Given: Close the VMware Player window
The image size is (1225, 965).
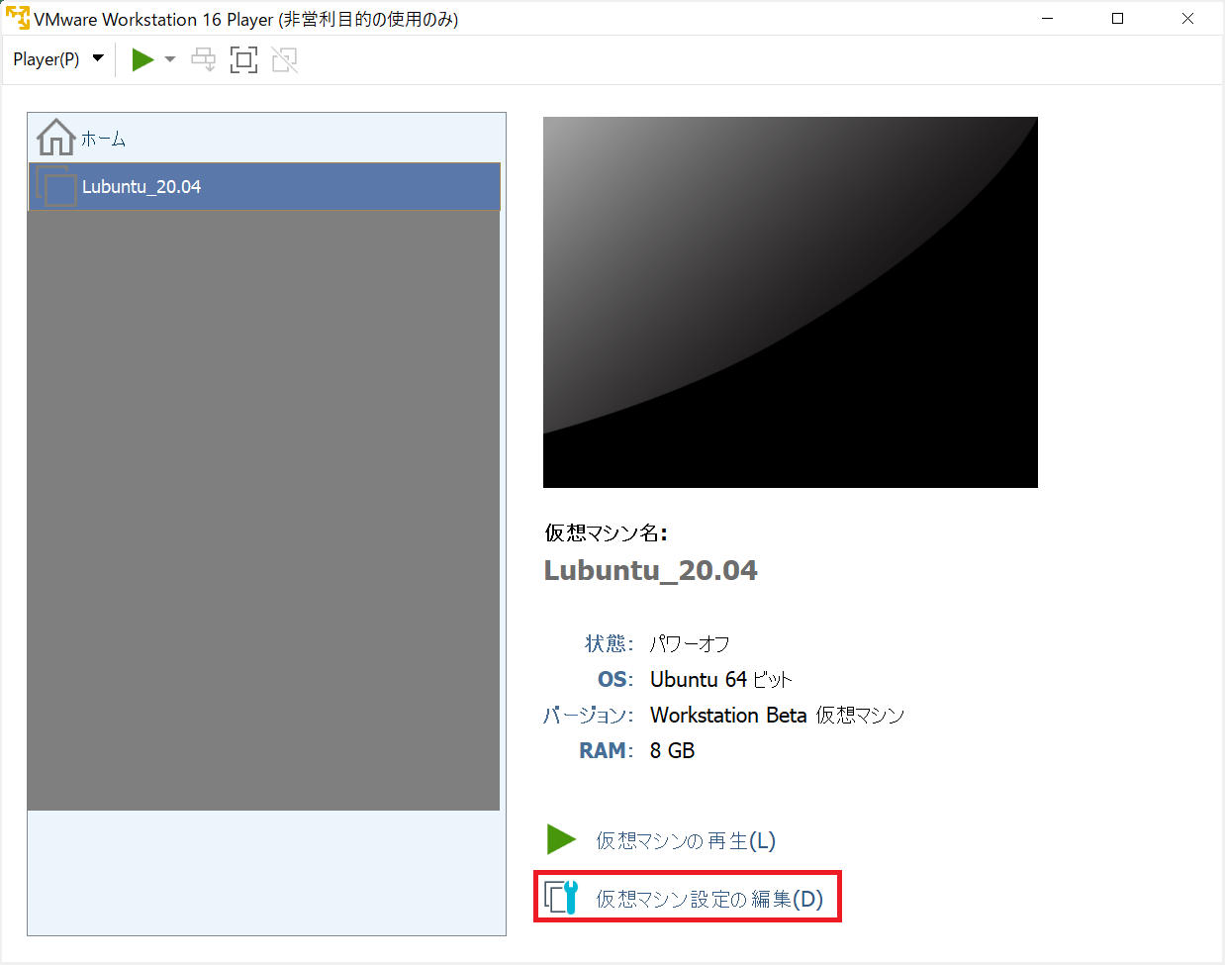Looking at the screenshot, I should (1187, 19).
